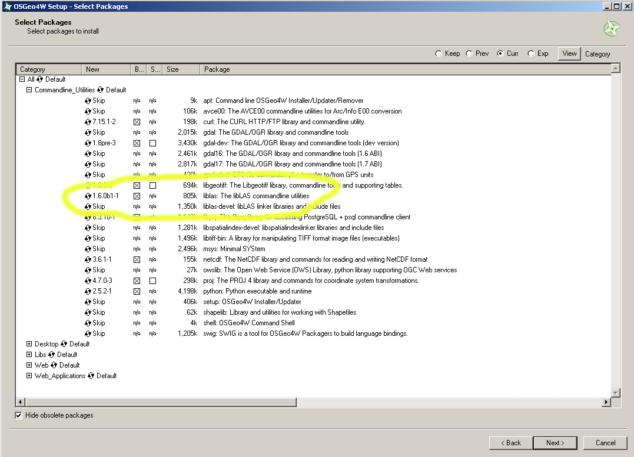Click the cycle icon beside Libs Default
This screenshot has height=457, width=634.
pos(51,355)
